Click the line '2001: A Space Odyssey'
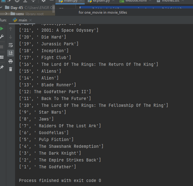Screen dimensions: 193x186 (x=59, y=30)
